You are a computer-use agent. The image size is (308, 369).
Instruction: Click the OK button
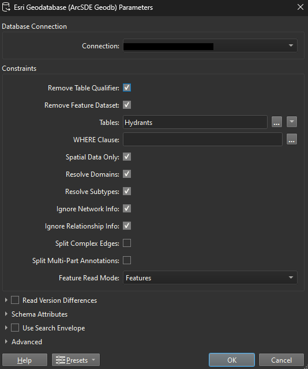click(232, 360)
